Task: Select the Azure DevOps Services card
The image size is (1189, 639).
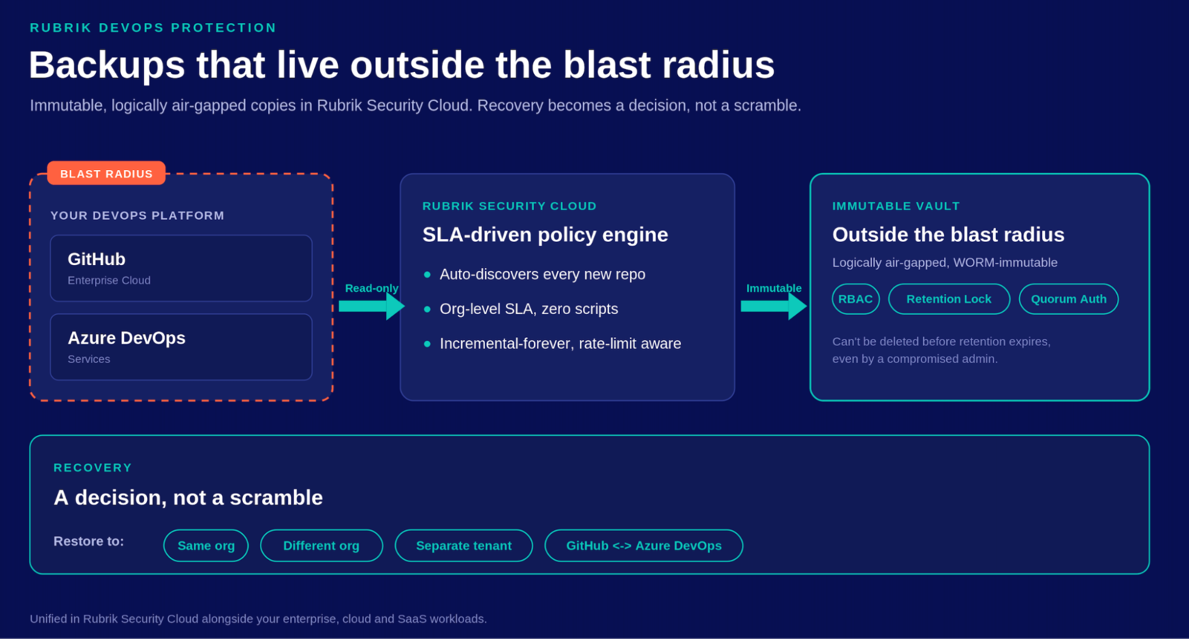Action: click(181, 347)
